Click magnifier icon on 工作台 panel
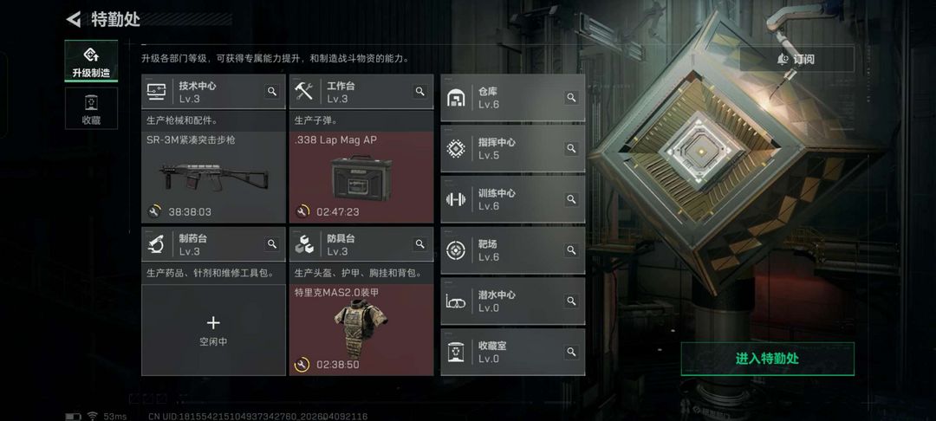The width and height of the screenshot is (936, 421). (x=420, y=91)
